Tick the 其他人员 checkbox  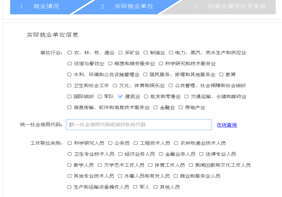click(156, 187)
